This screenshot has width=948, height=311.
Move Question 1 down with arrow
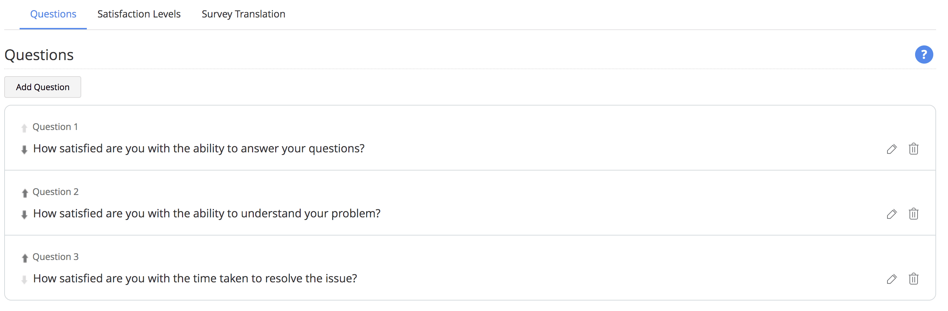tap(24, 150)
